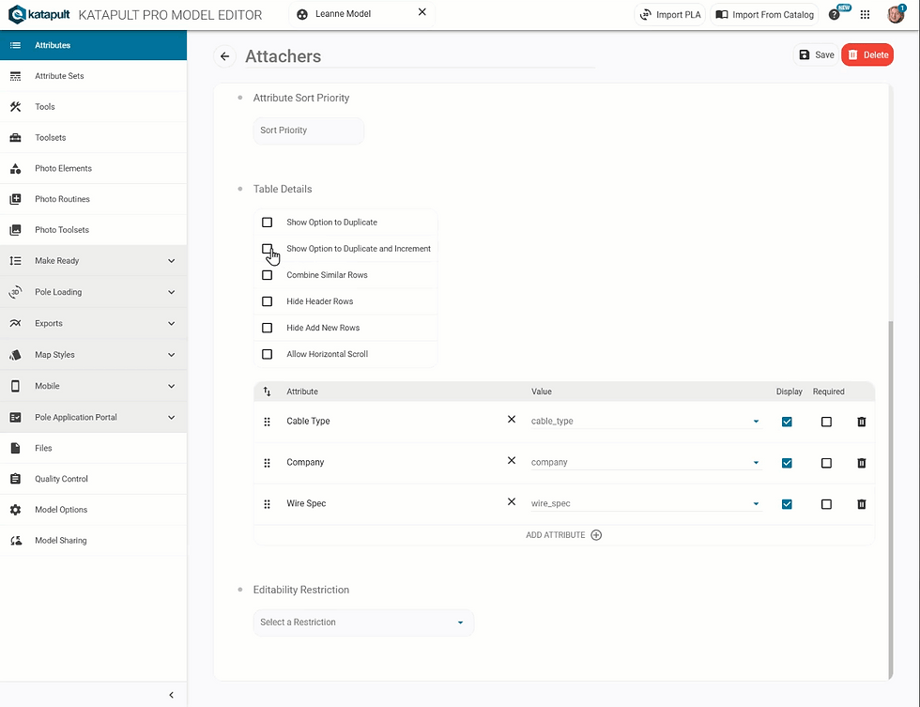Expand the Make Ready section
This screenshot has height=707, width=920.
coord(93,261)
